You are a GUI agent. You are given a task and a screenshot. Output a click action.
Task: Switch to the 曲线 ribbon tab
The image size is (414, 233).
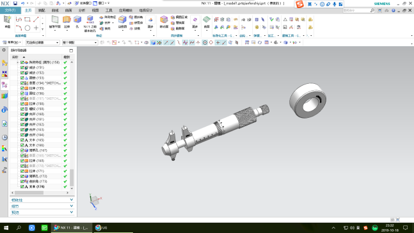[55, 10]
